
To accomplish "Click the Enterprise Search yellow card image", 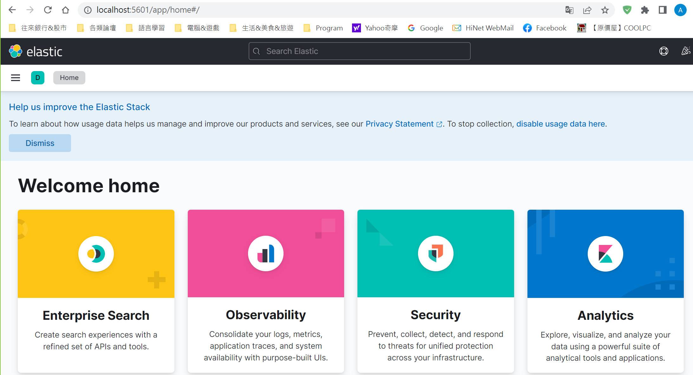I will click(x=96, y=253).
